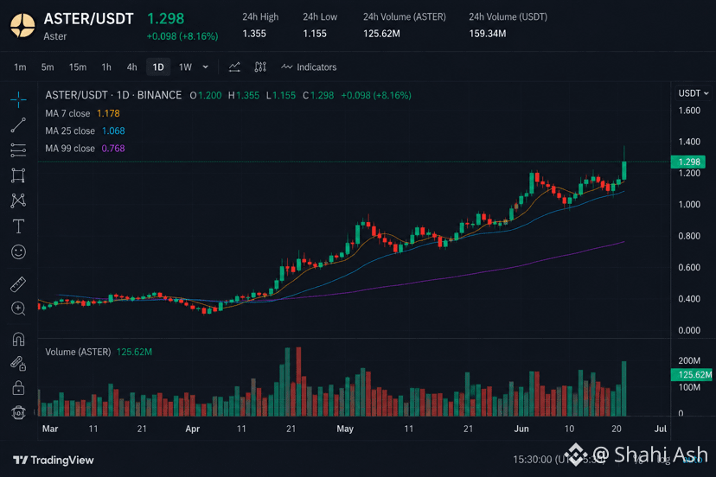Click the TradingView logo link
The image size is (716, 477).
click(x=54, y=460)
